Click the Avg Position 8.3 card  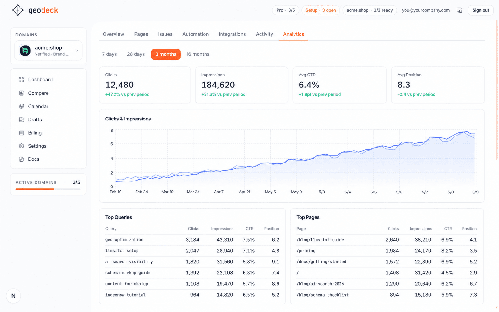click(x=438, y=85)
